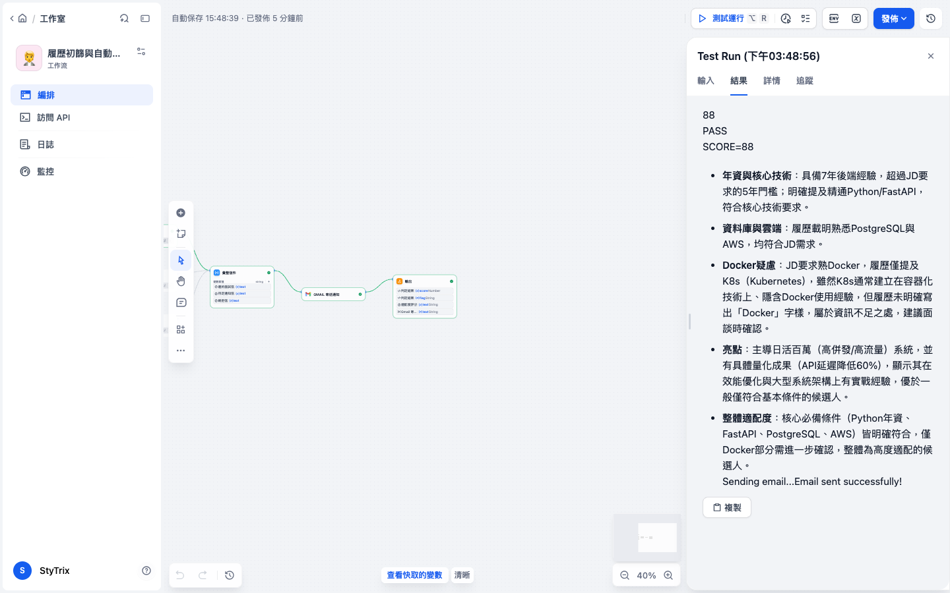Switch to 詳情 tab in Test Run

coord(772,80)
